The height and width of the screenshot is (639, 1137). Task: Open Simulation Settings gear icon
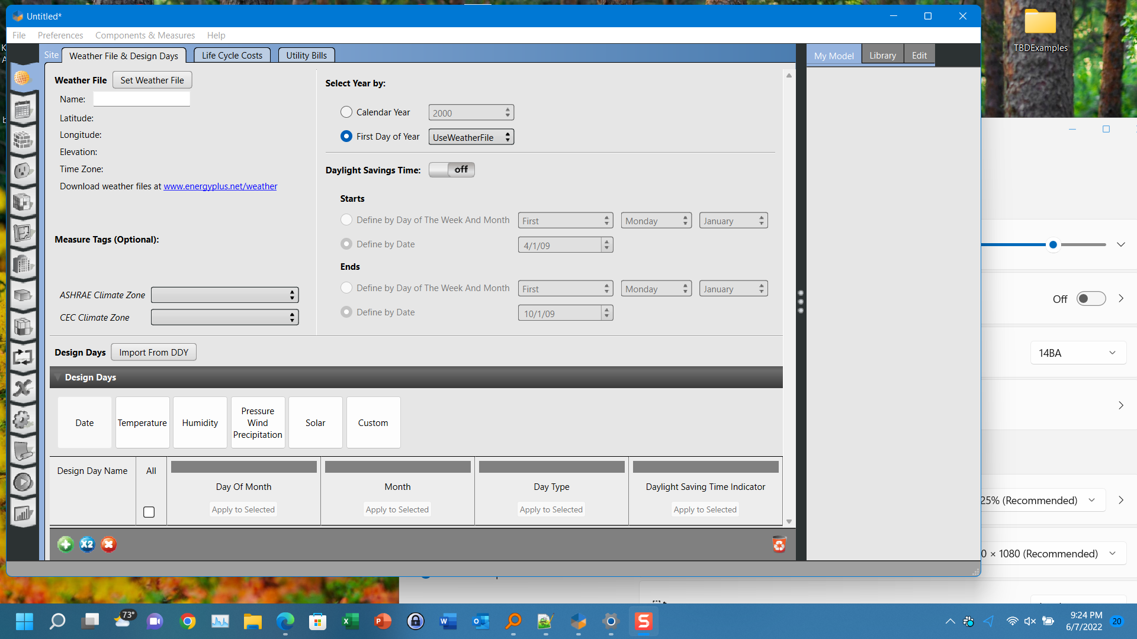coord(23,421)
